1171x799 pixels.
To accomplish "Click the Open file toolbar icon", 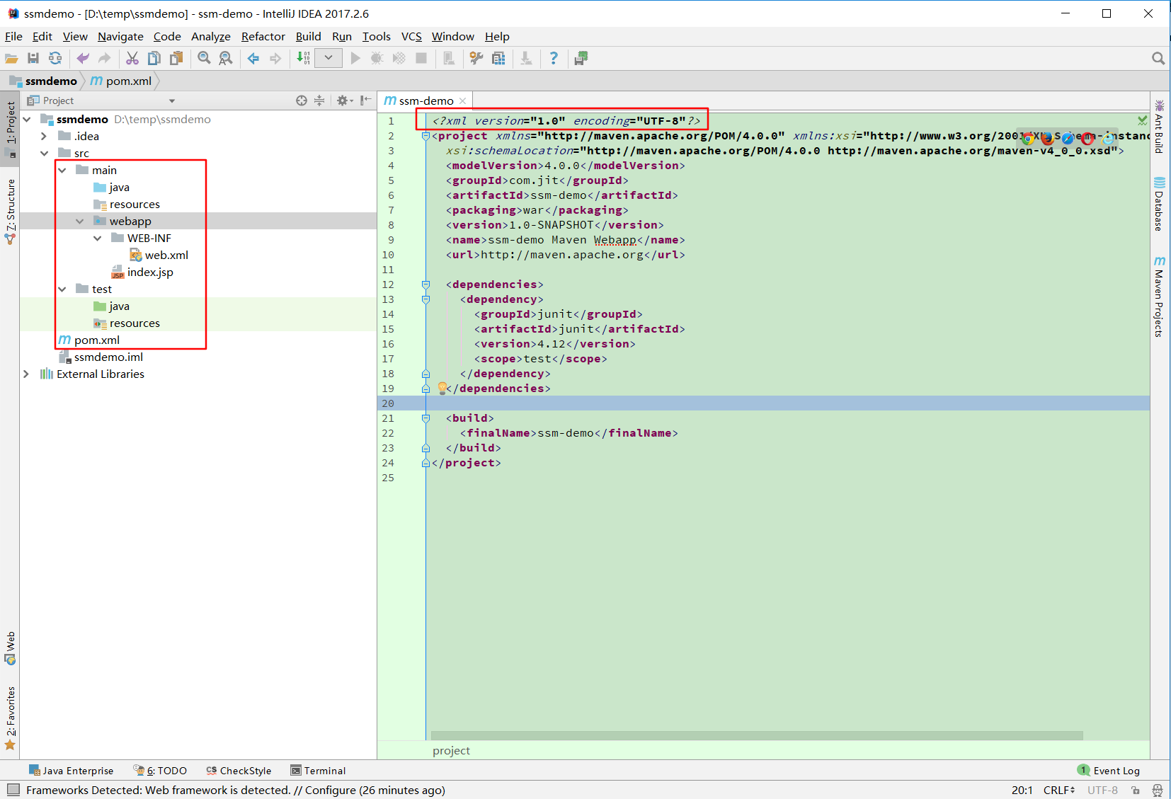I will click(11, 59).
